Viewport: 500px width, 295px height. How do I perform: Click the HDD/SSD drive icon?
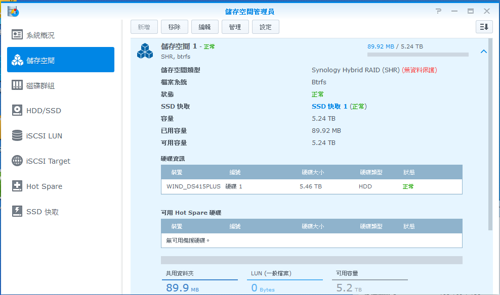point(17,110)
